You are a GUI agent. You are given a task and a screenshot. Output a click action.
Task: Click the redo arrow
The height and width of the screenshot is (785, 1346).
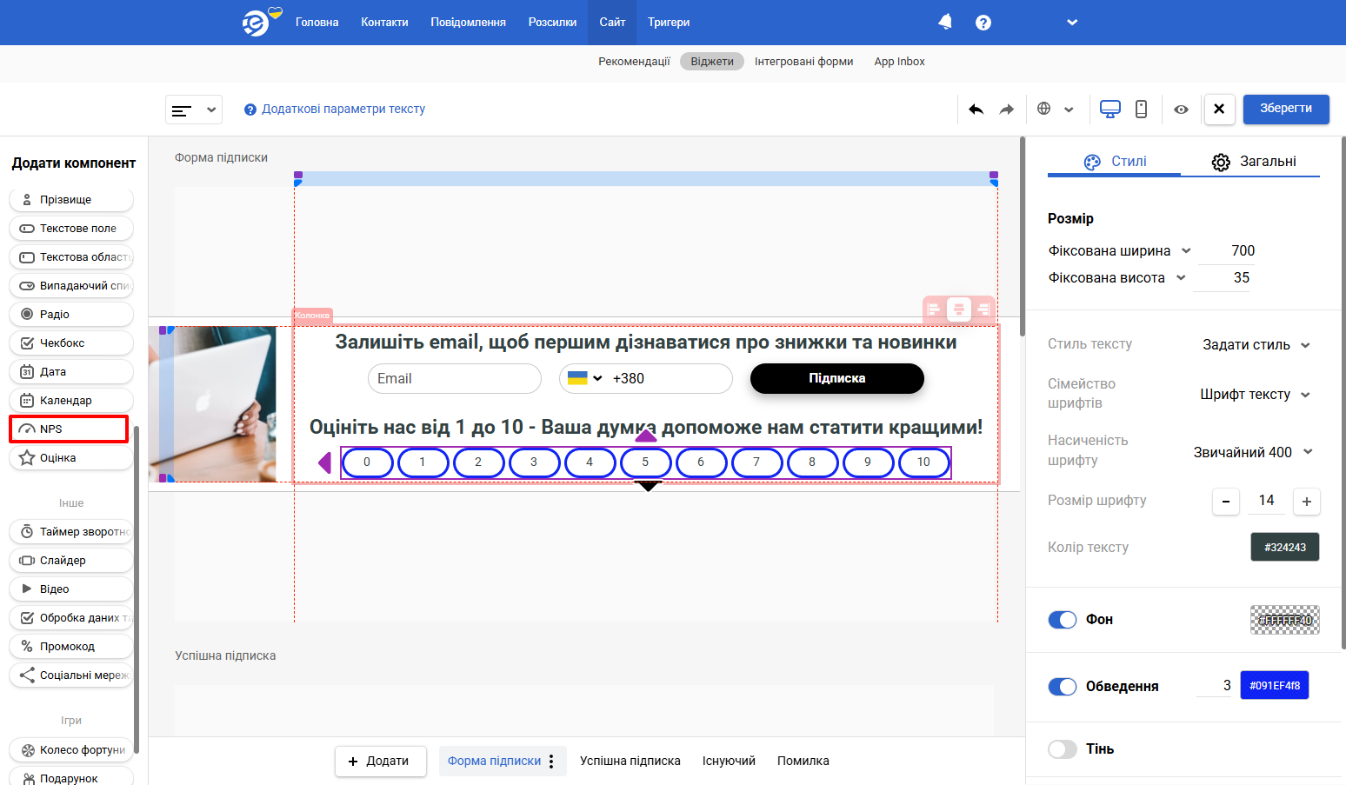click(x=1006, y=109)
